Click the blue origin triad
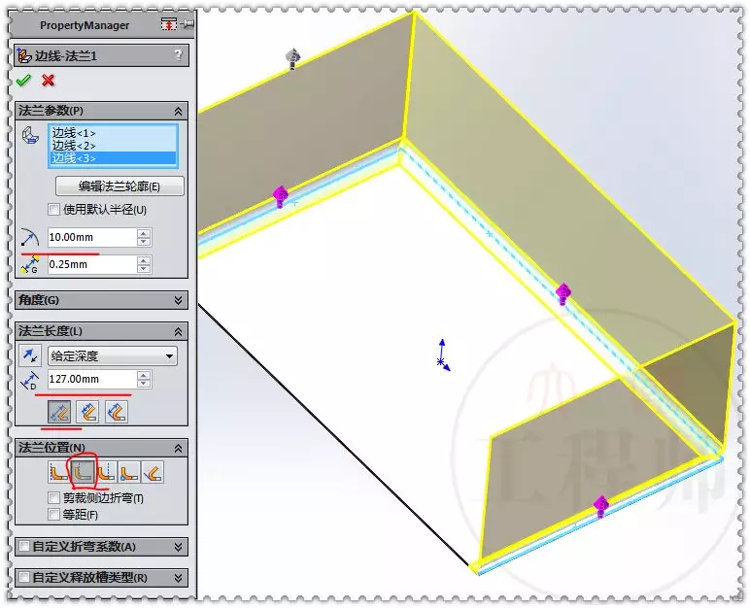This screenshot has width=750, height=608. tap(443, 355)
